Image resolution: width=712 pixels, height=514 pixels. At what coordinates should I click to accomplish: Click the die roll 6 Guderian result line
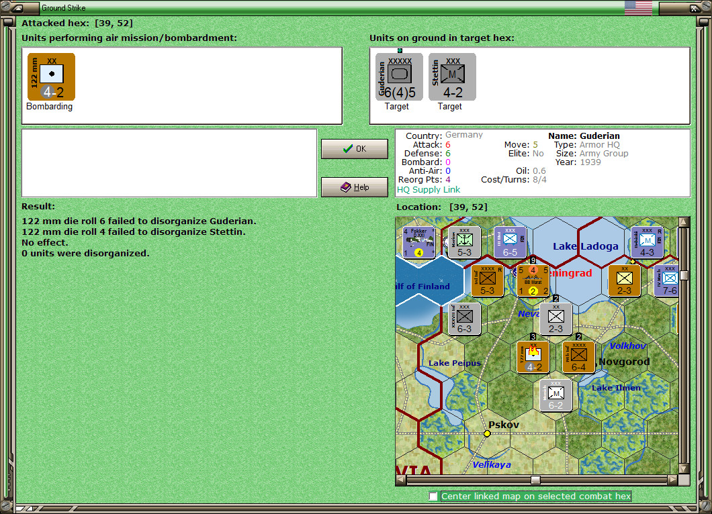(x=139, y=221)
